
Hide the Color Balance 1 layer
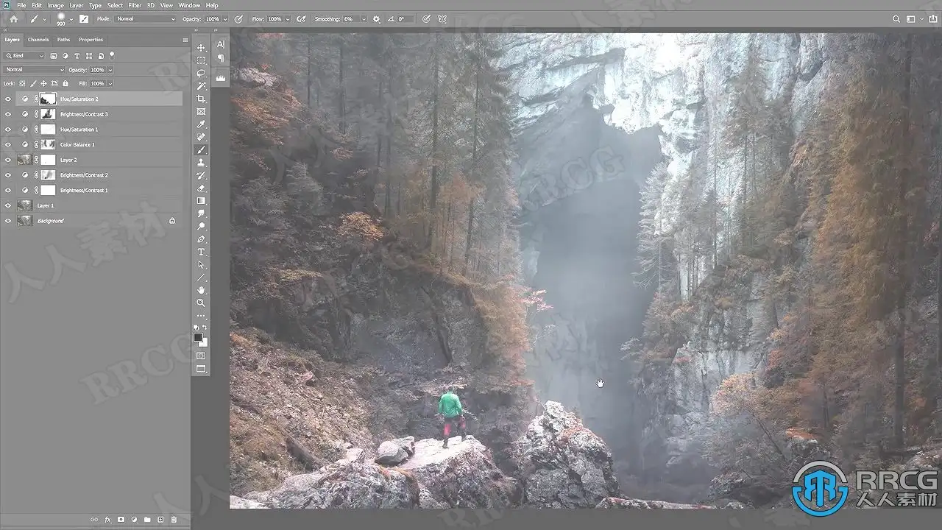[x=8, y=144]
